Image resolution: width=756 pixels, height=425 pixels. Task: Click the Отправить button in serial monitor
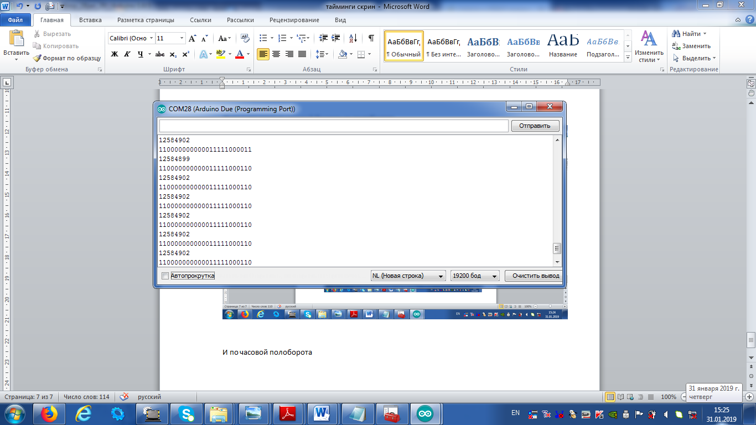[x=535, y=126]
